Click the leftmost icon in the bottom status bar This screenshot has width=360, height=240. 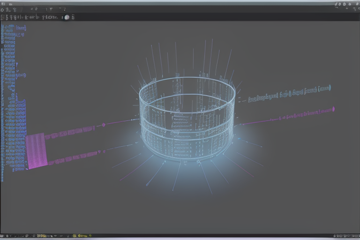(x=2, y=236)
